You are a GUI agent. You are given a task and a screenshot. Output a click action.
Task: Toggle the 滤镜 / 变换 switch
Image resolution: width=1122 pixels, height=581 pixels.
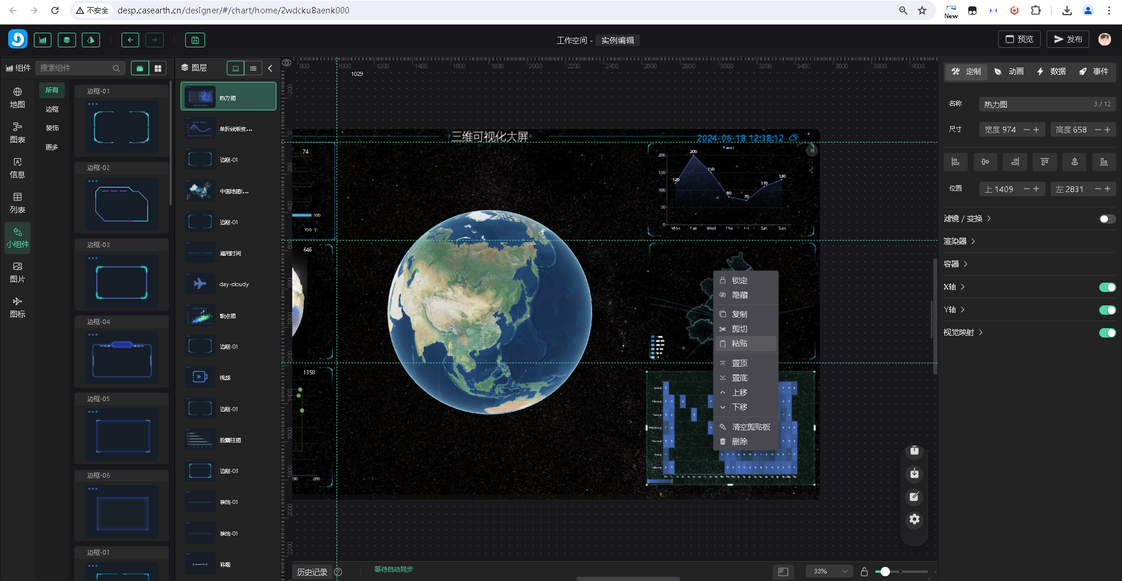1107,219
